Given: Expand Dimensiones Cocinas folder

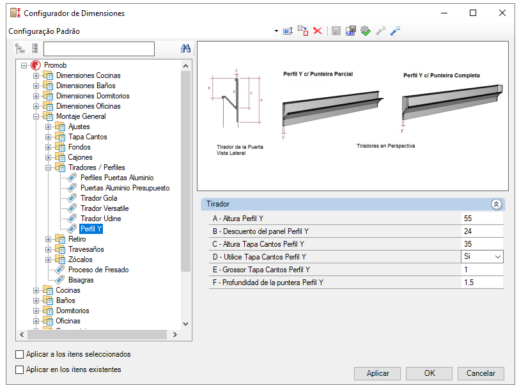Looking at the screenshot, I should point(36,75).
